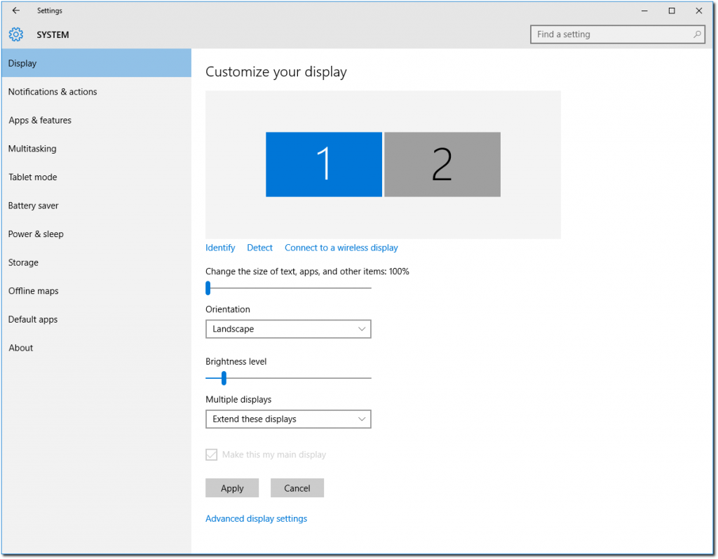
Task: Select monitor 1 in display preview
Action: (323, 164)
